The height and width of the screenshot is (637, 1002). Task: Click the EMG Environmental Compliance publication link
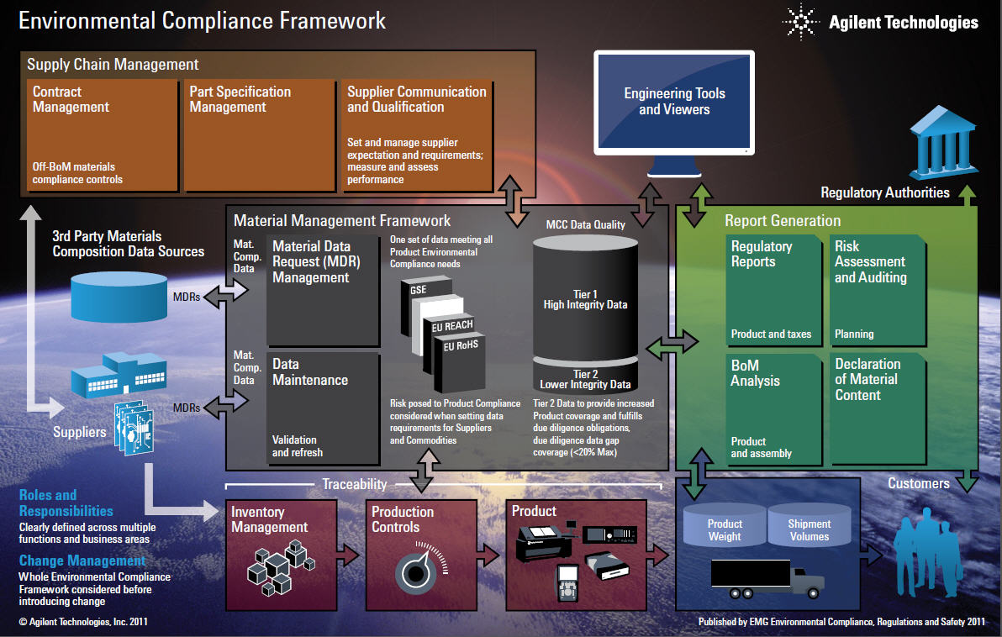[841, 622]
